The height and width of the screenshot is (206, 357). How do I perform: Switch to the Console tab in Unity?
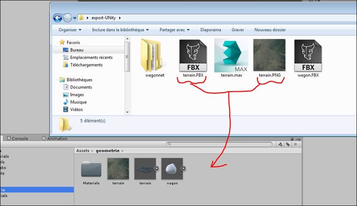coord(17,138)
